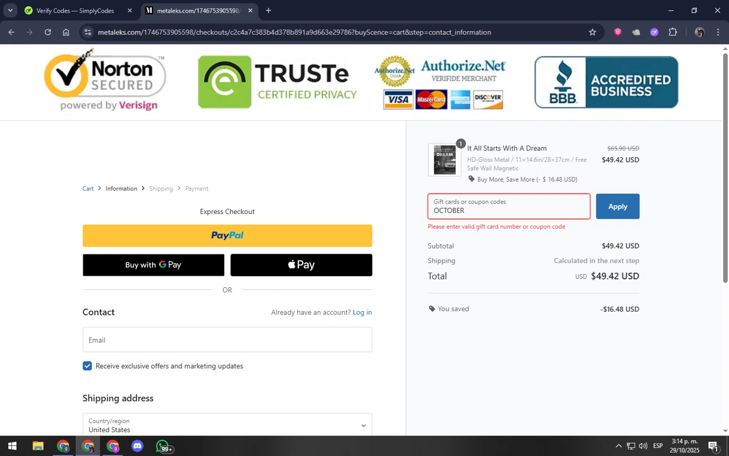The height and width of the screenshot is (456, 729).
Task: Reload the metaleks checkout page
Action: (x=48, y=32)
